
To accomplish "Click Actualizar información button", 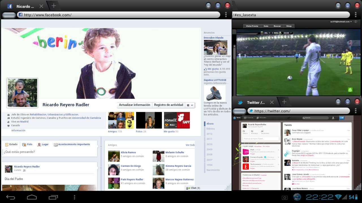I will coord(135,105).
